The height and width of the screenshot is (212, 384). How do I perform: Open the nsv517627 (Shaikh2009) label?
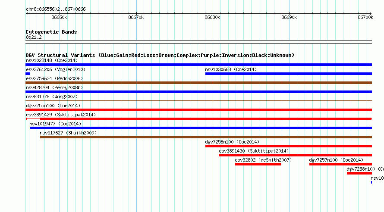68,133
